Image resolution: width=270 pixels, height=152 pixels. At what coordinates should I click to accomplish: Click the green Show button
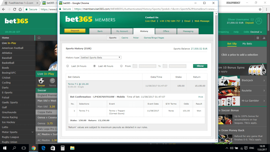tap(200, 66)
